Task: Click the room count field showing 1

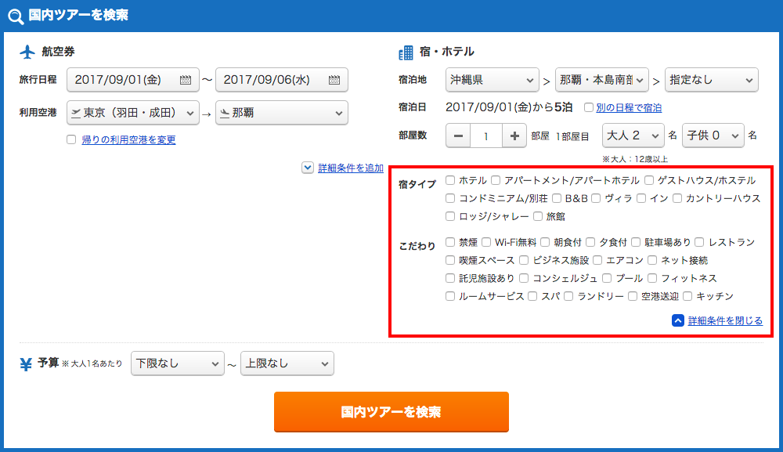Action: tap(486, 136)
